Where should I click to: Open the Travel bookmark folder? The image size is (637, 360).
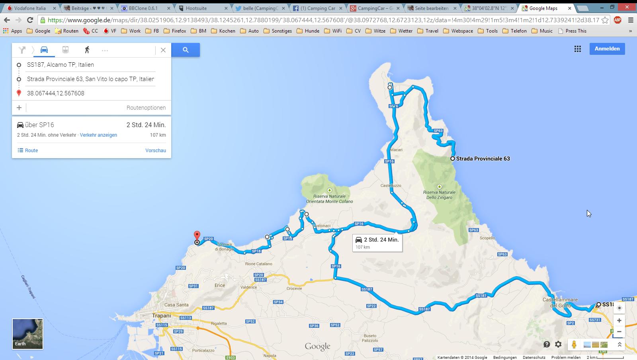(x=428, y=31)
